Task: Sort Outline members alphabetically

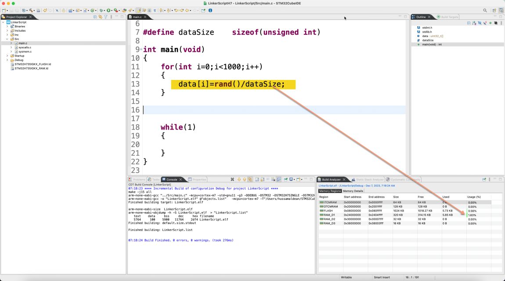Action: [473, 23]
